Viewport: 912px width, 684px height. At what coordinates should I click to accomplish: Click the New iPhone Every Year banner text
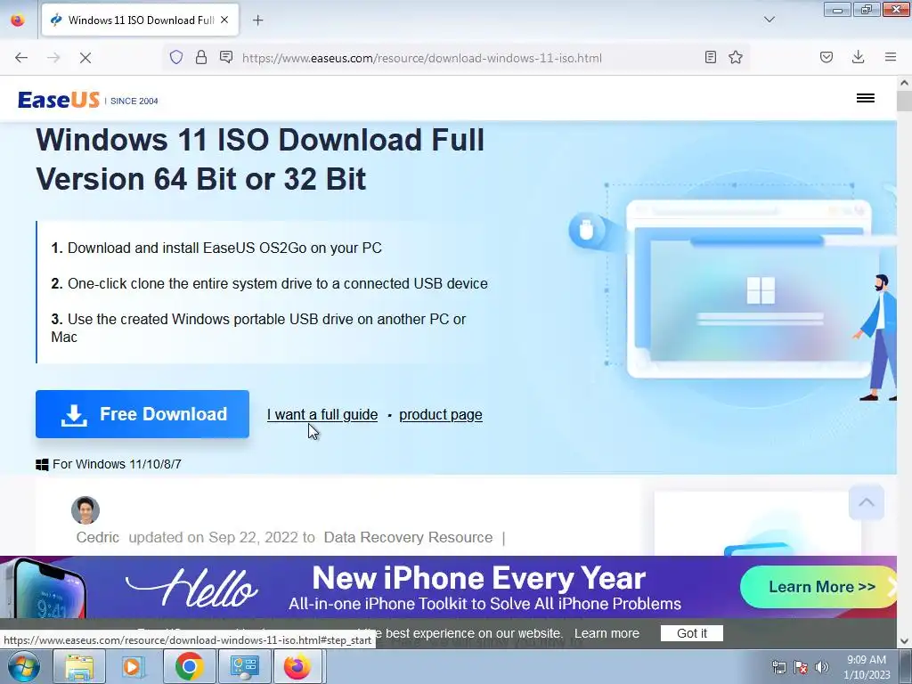coord(478,578)
